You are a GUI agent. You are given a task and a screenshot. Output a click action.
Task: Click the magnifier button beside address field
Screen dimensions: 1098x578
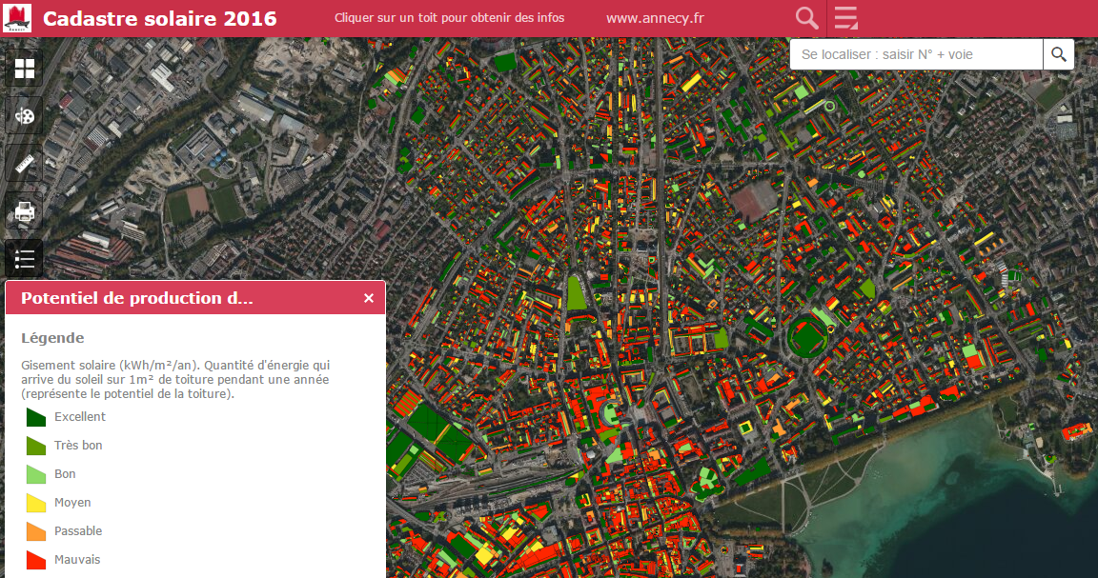click(x=1058, y=54)
